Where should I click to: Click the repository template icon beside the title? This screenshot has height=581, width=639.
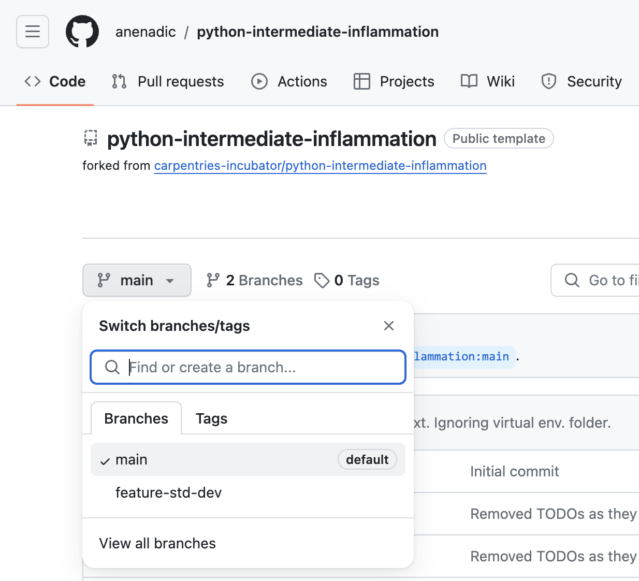pos(91,138)
